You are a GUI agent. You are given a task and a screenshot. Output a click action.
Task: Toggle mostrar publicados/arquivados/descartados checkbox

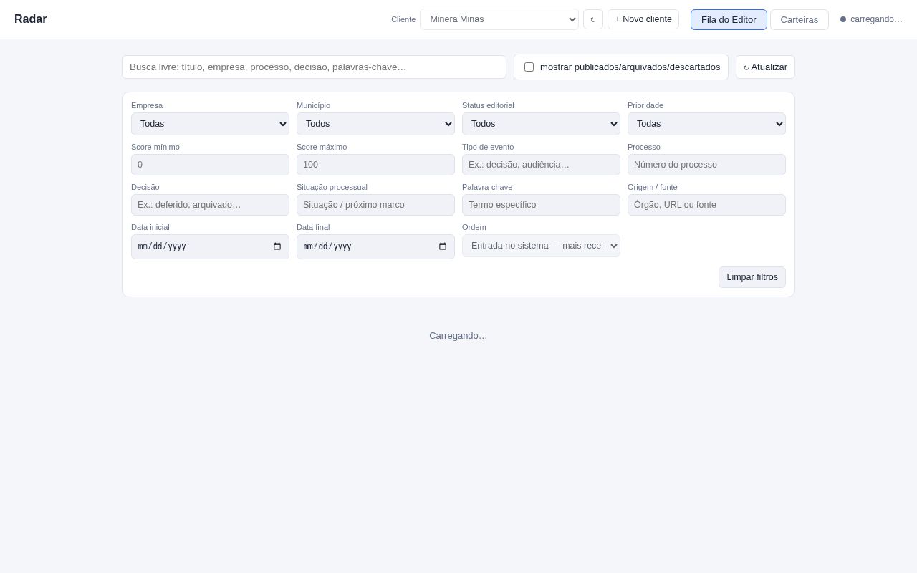click(x=529, y=67)
